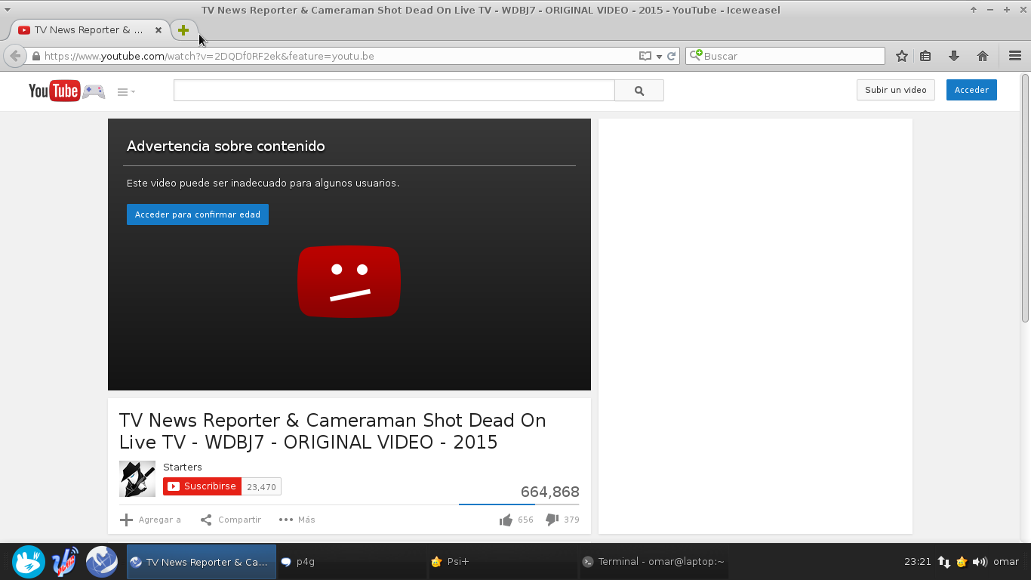Open the application launcher icon in taskbar
The height and width of the screenshot is (580, 1031).
29,562
